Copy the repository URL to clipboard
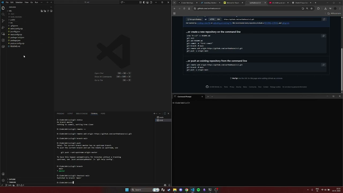The image size is (343, 193). [x=324, y=19]
